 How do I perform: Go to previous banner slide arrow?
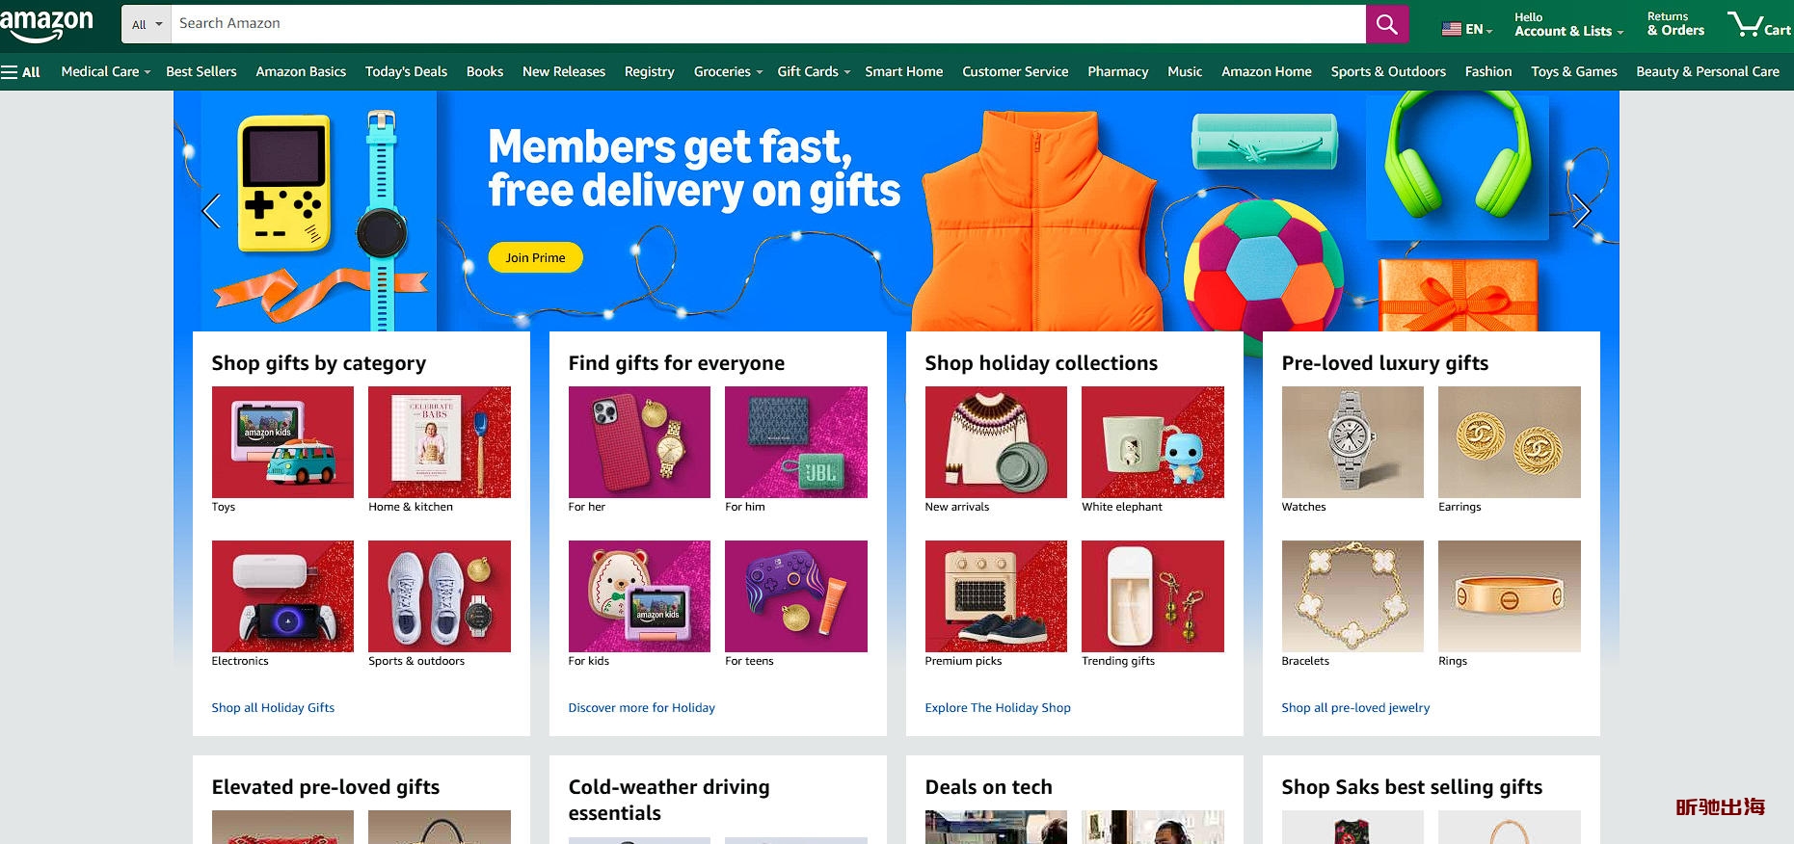point(211,210)
